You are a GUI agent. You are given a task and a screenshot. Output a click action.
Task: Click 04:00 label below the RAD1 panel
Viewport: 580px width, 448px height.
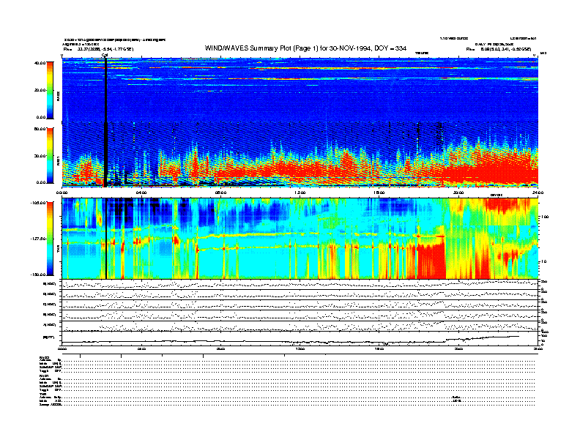[x=141, y=193]
